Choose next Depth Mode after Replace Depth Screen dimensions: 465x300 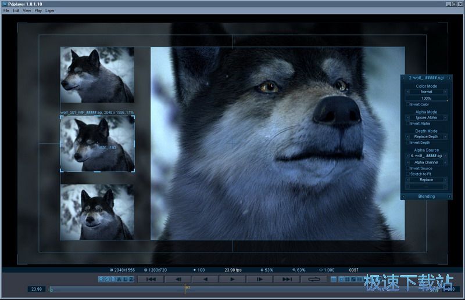pos(445,136)
